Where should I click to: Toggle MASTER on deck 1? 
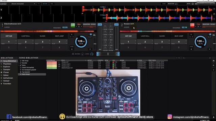point(86,24)
